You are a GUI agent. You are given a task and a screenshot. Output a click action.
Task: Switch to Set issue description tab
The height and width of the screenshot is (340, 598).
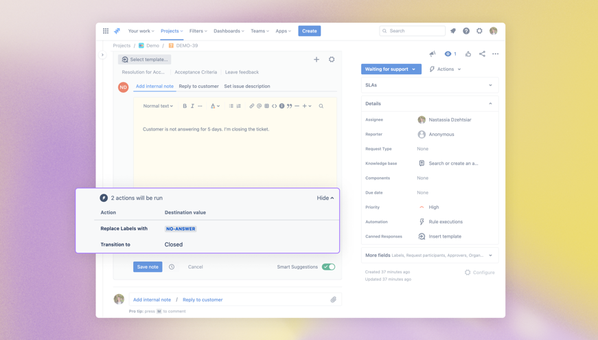tap(246, 87)
